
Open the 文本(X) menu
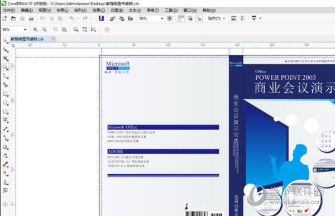pos(135,10)
